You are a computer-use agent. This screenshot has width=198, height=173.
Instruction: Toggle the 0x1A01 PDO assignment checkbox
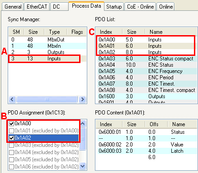click(x=12, y=131)
